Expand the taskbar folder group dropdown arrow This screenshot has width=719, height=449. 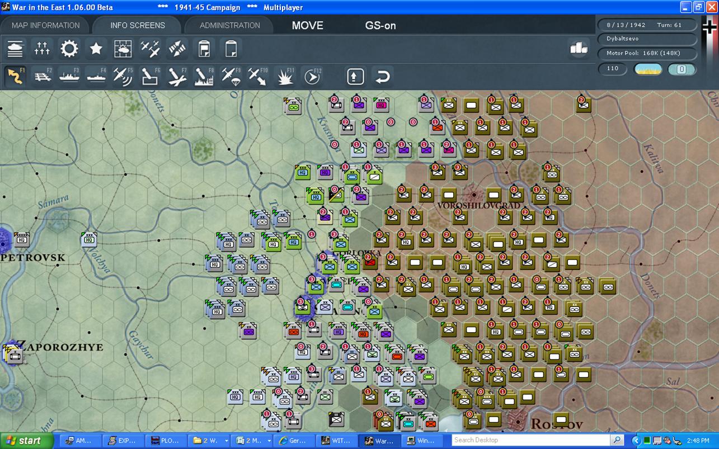click(x=226, y=441)
